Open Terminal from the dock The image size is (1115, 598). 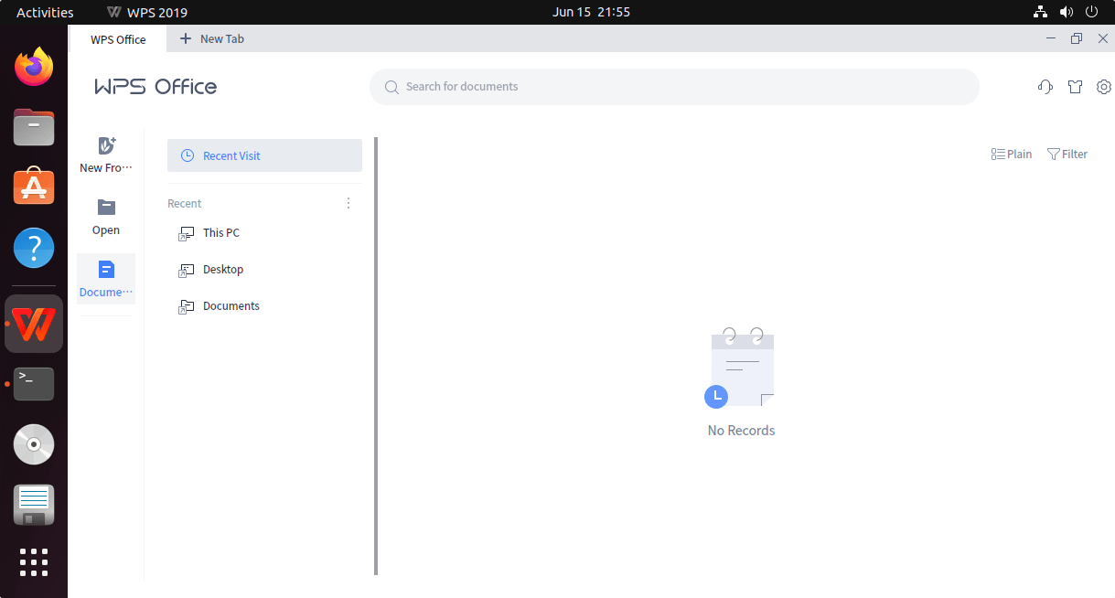[x=34, y=384]
